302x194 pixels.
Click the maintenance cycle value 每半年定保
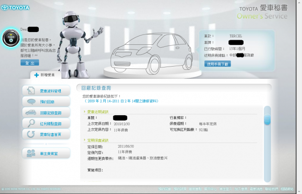click(x=208, y=124)
